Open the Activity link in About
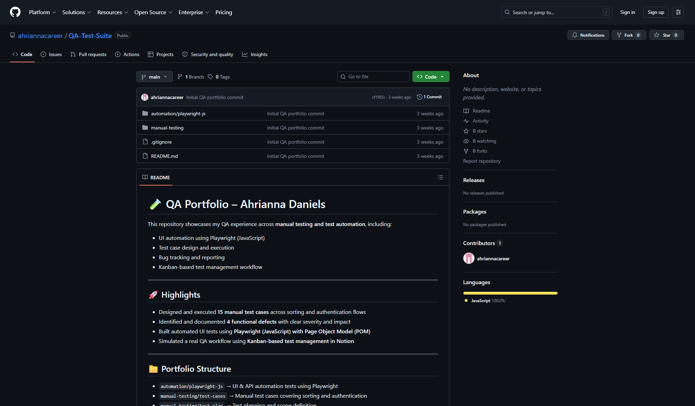 click(476, 121)
